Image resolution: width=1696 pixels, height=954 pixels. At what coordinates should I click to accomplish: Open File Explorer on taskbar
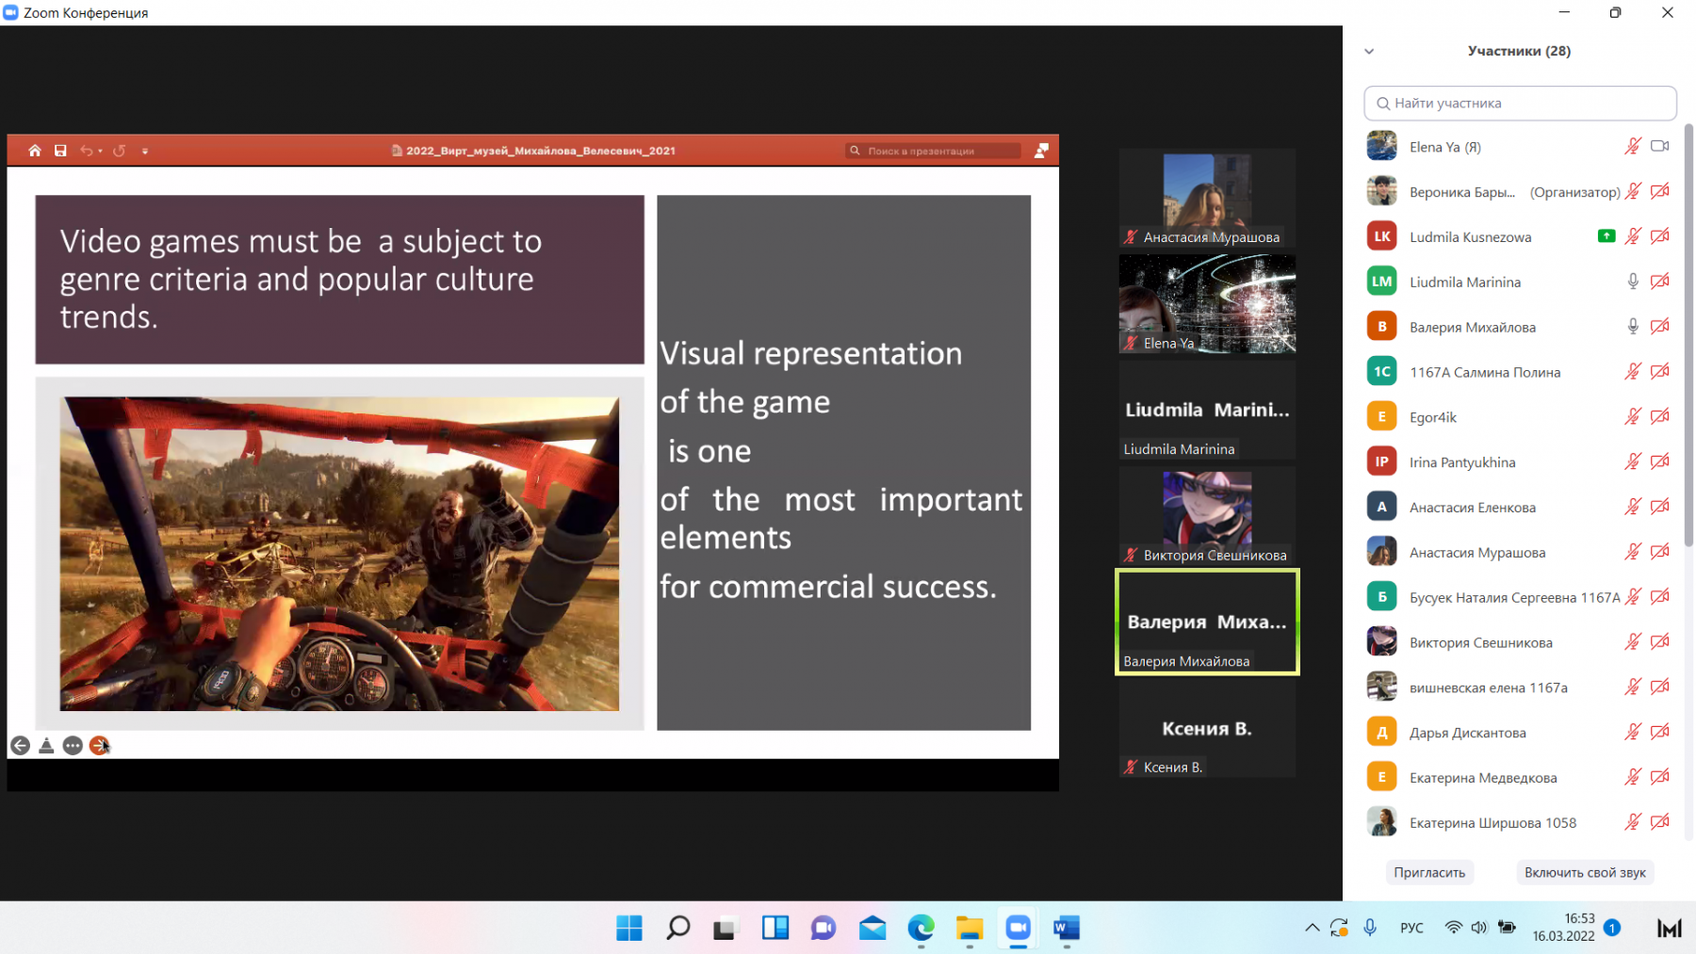pyautogui.click(x=970, y=929)
